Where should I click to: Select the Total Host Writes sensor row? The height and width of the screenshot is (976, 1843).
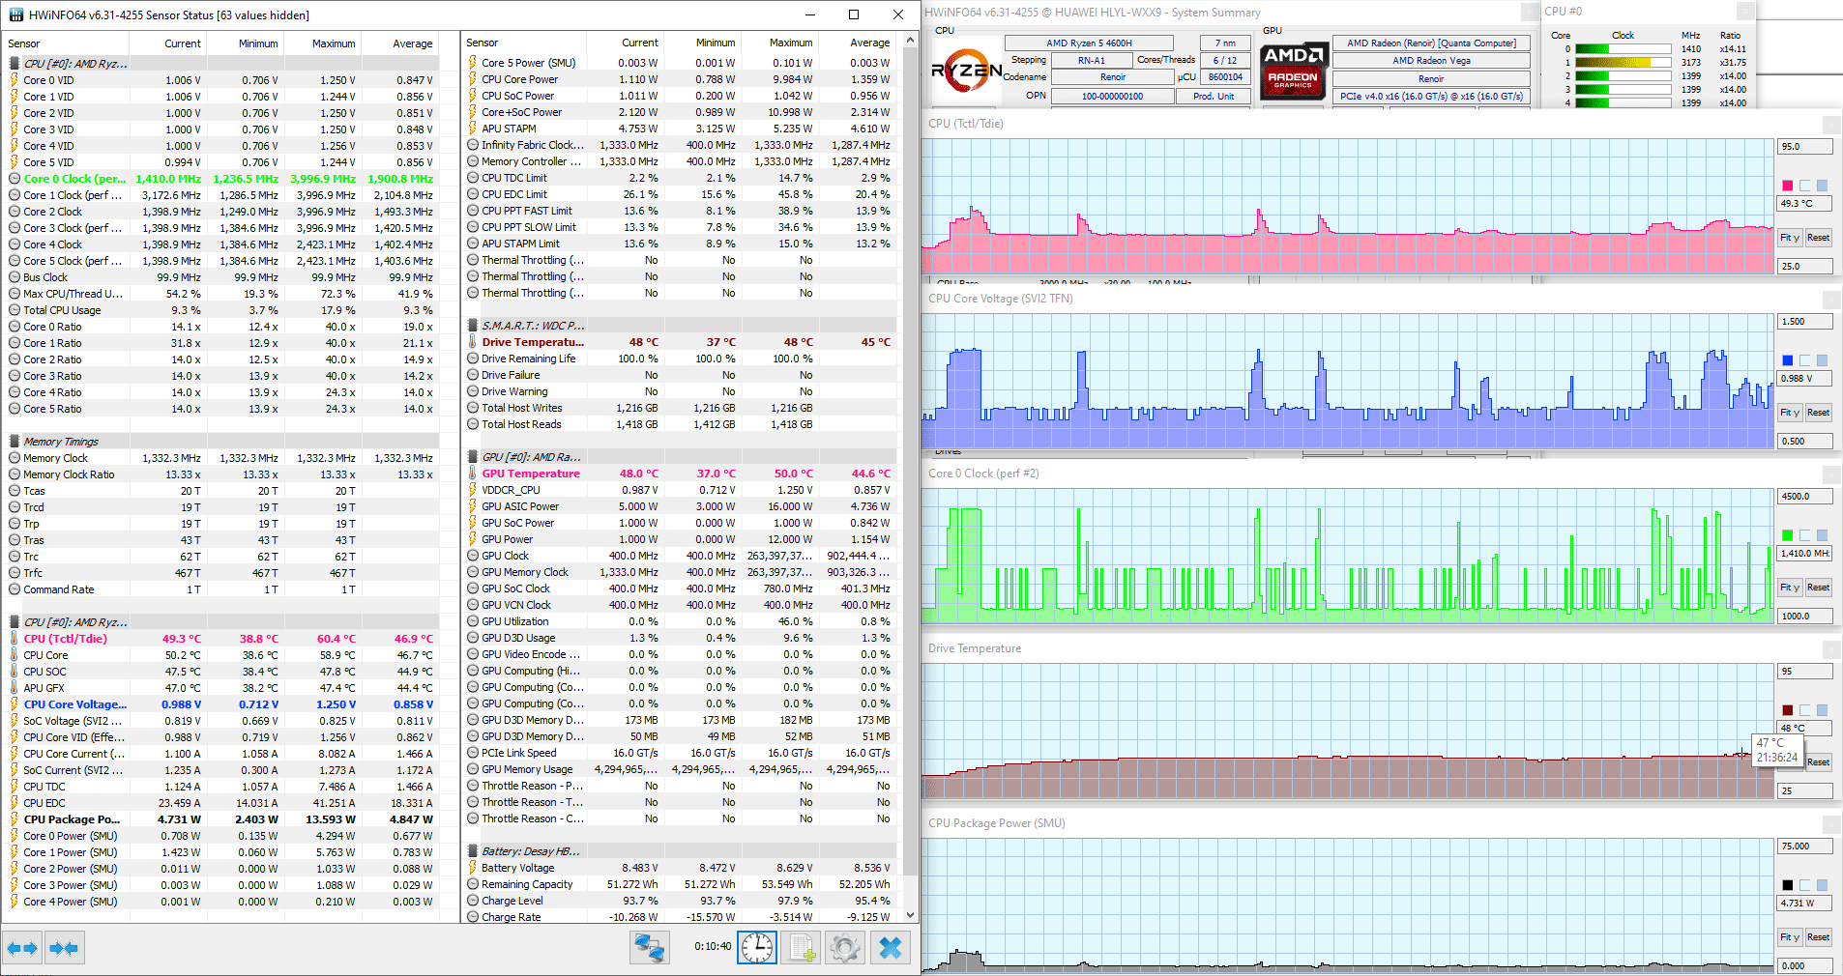pyautogui.click(x=681, y=408)
